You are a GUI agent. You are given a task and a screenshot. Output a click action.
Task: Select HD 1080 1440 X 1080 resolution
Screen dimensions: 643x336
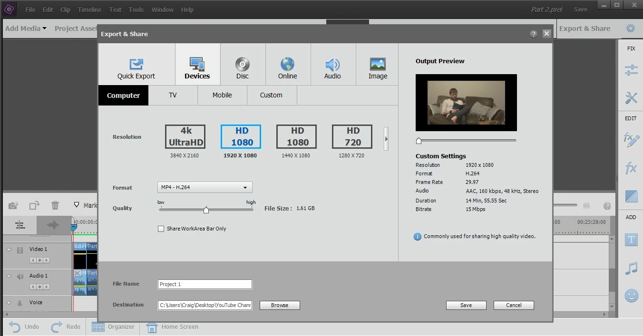[x=296, y=136]
